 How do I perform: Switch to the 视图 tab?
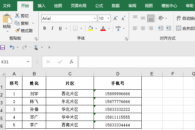pyautogui.click(x=149, y=6)
